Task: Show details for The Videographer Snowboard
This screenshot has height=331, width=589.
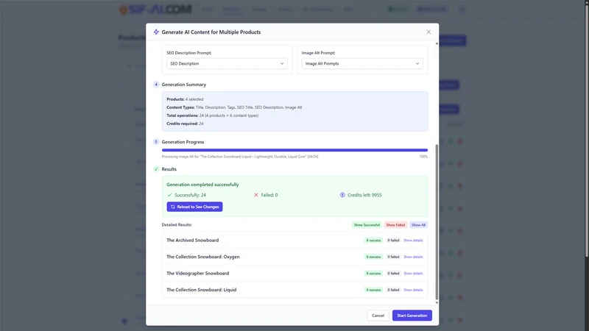Action: [x=413, y=273]
